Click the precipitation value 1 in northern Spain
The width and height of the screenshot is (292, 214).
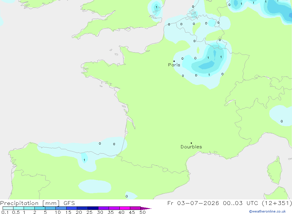[x=84, y=160]
